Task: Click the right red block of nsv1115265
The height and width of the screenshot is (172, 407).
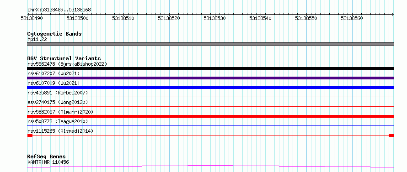Action: (391, 136)
